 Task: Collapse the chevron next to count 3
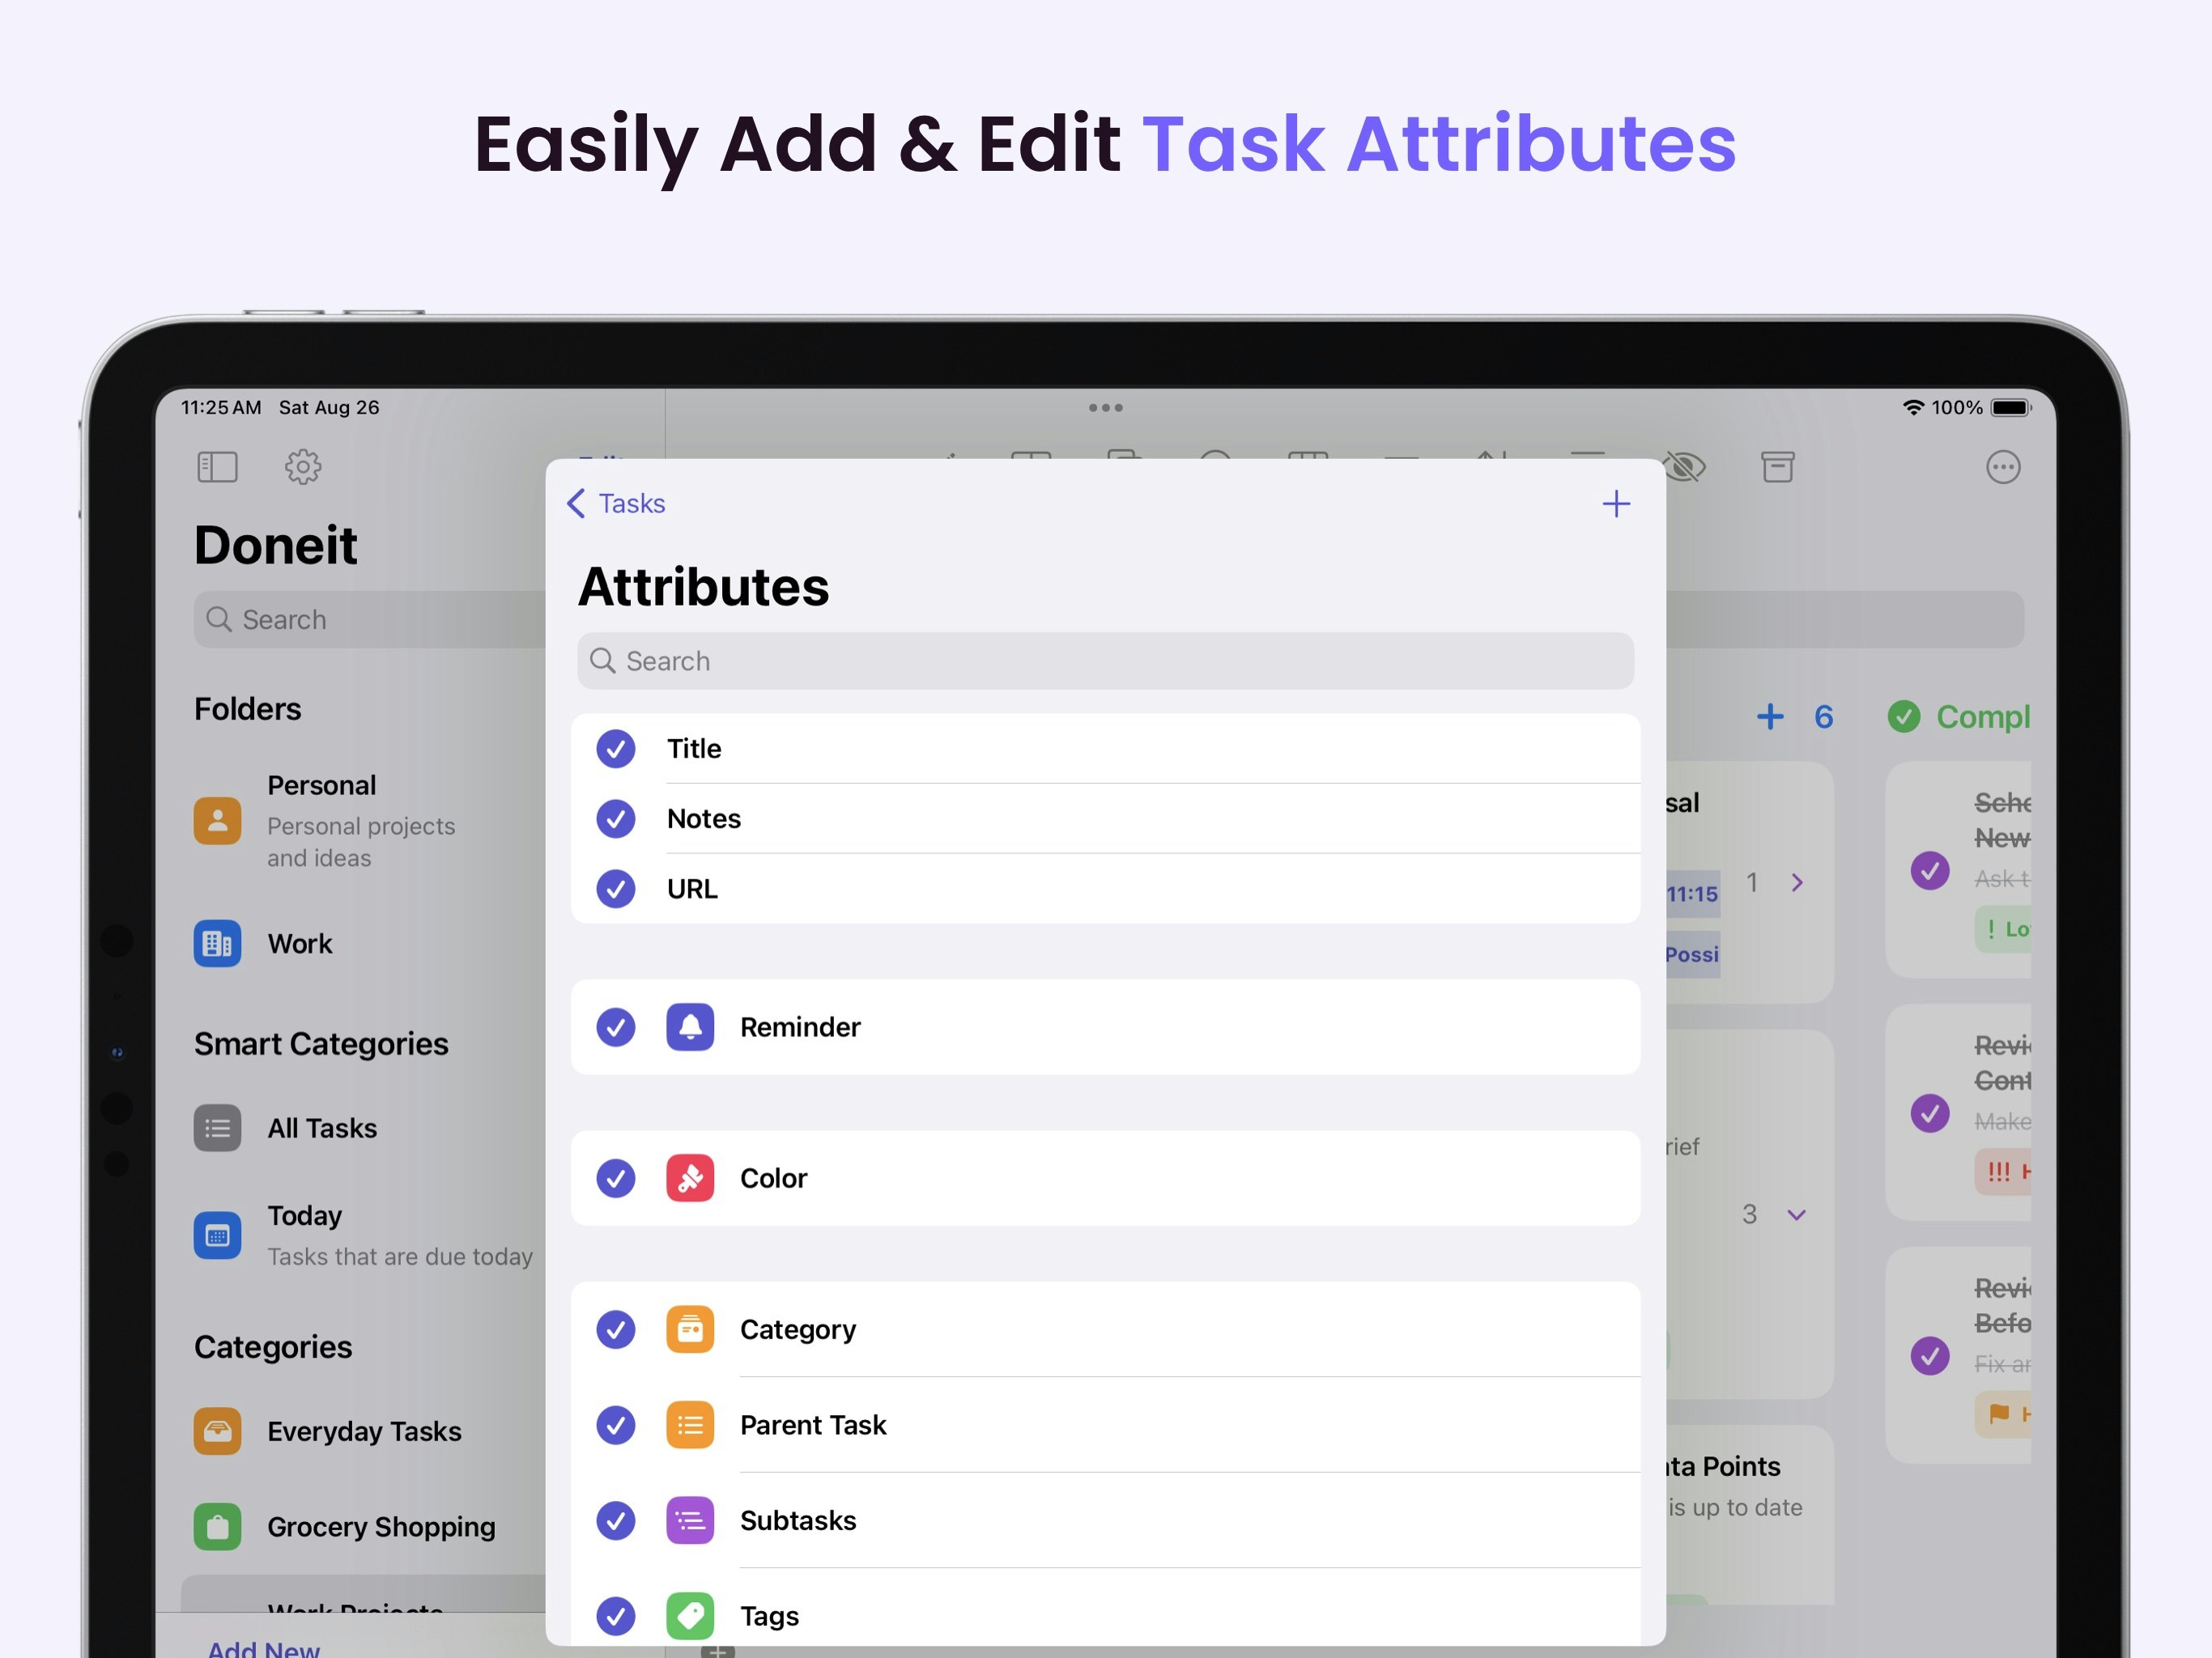pyautogui.click(x=1797, y=1215)
